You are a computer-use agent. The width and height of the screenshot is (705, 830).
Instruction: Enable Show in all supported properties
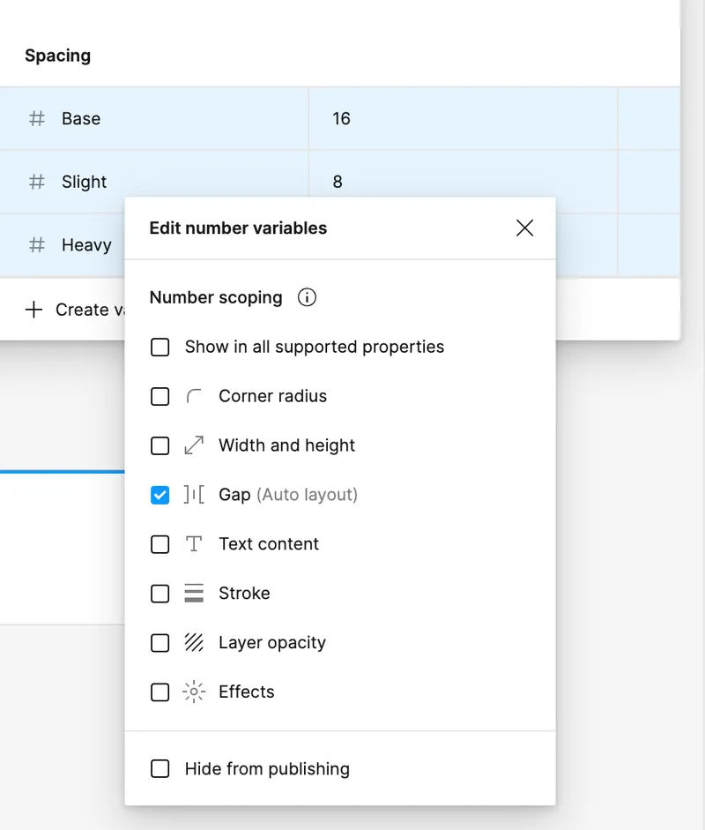[x=160, y=348]
